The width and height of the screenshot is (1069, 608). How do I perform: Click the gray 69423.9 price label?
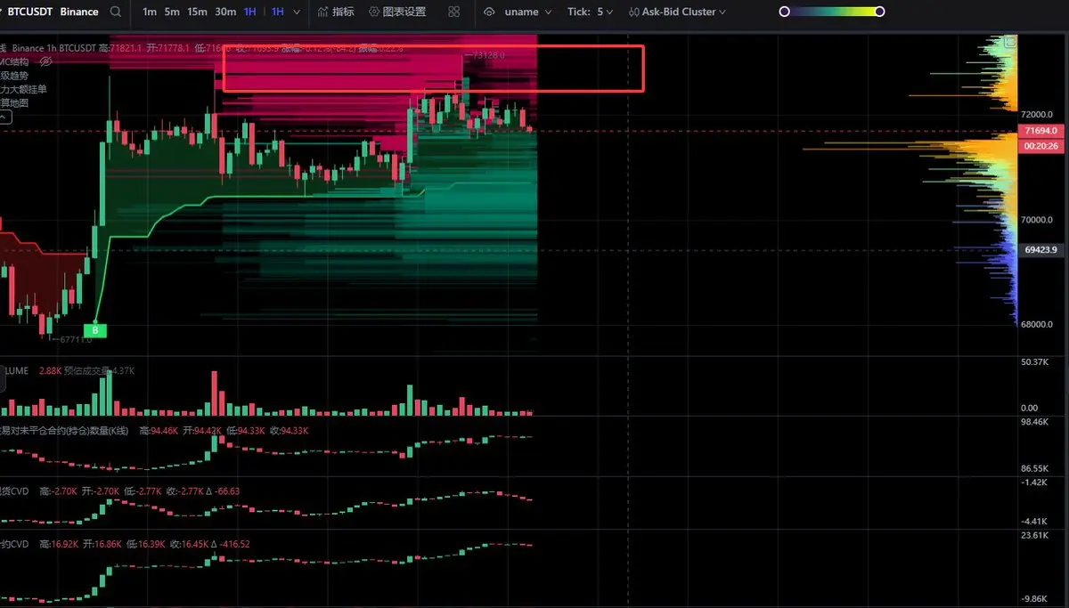(x=1041, y=250)
